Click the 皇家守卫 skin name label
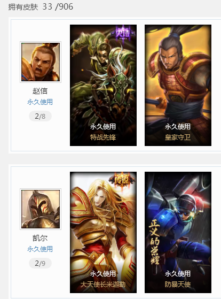Image resolution: width=221 pixels, height=299 pixels. tap(178, 137)
